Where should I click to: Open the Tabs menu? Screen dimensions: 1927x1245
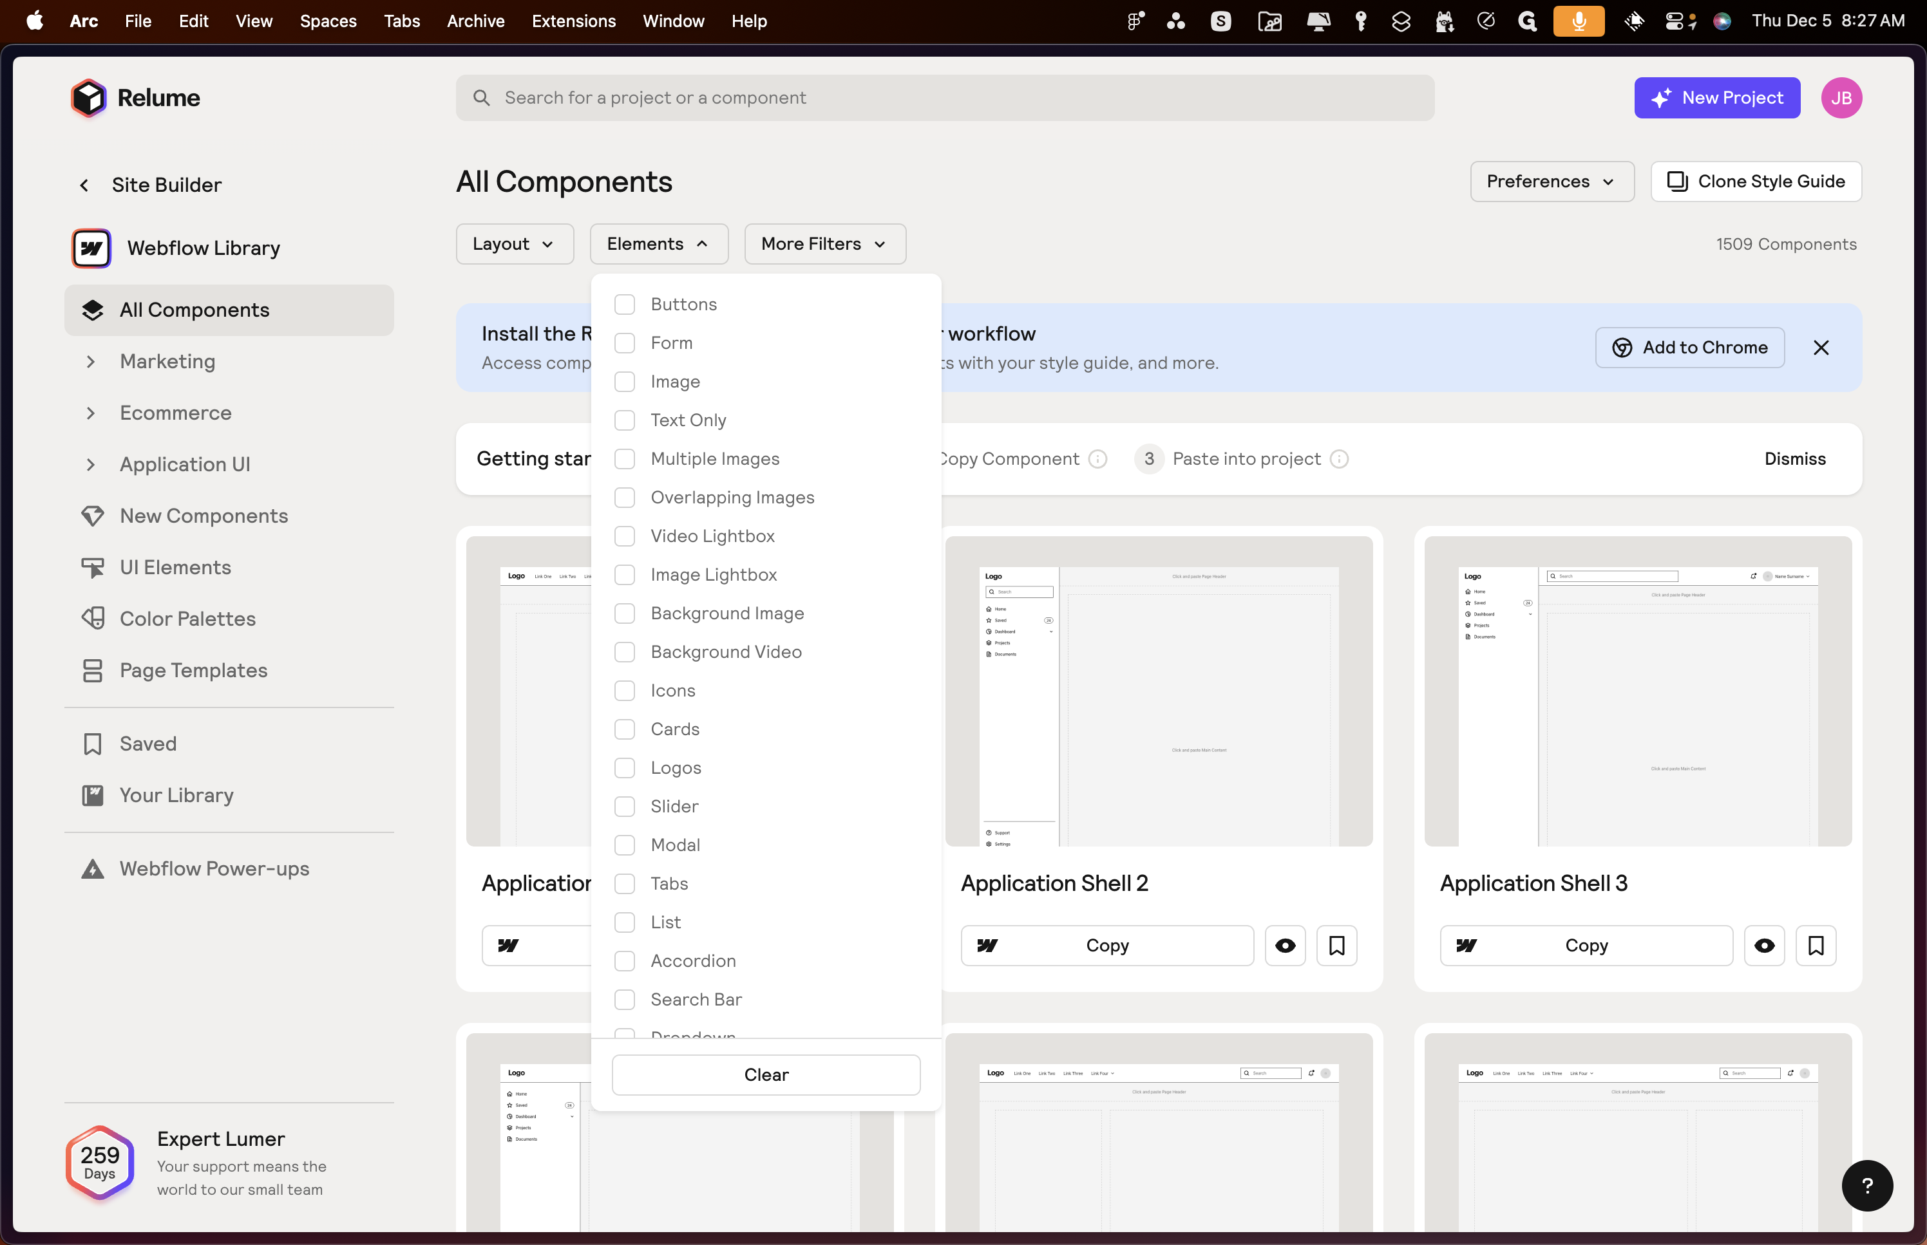pos(401,21)
